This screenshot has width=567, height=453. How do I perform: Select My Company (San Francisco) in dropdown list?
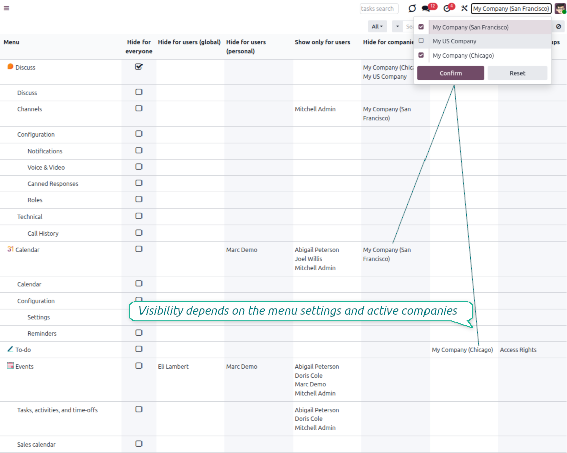tap(470, 27)
